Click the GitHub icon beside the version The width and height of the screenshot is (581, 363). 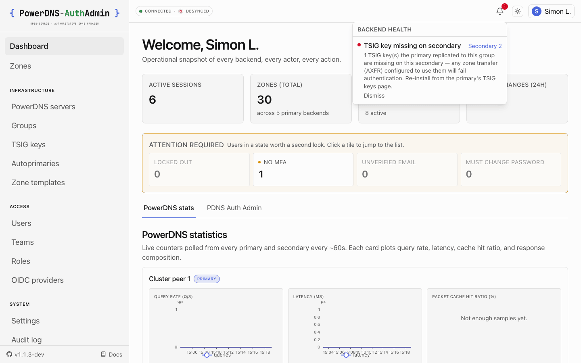tap(9, 354)
